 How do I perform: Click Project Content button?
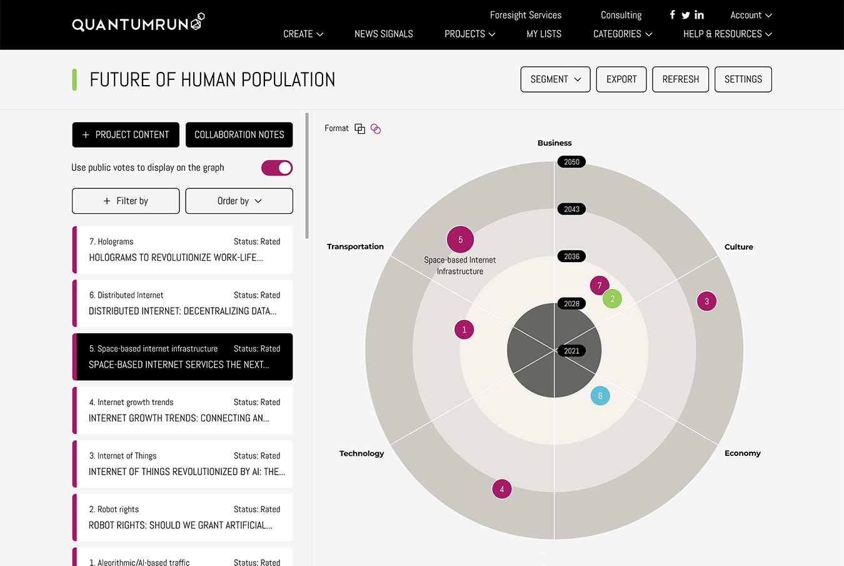[126, 134]
